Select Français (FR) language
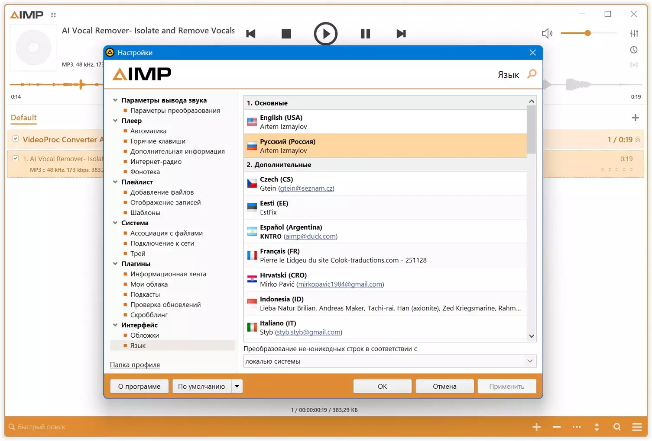The width and height of the screenshot is (652, 441). click(x=386, y=256)
